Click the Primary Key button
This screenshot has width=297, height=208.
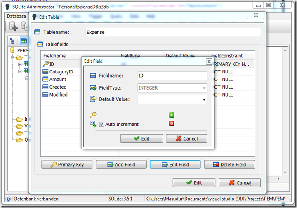pos(67,164)
